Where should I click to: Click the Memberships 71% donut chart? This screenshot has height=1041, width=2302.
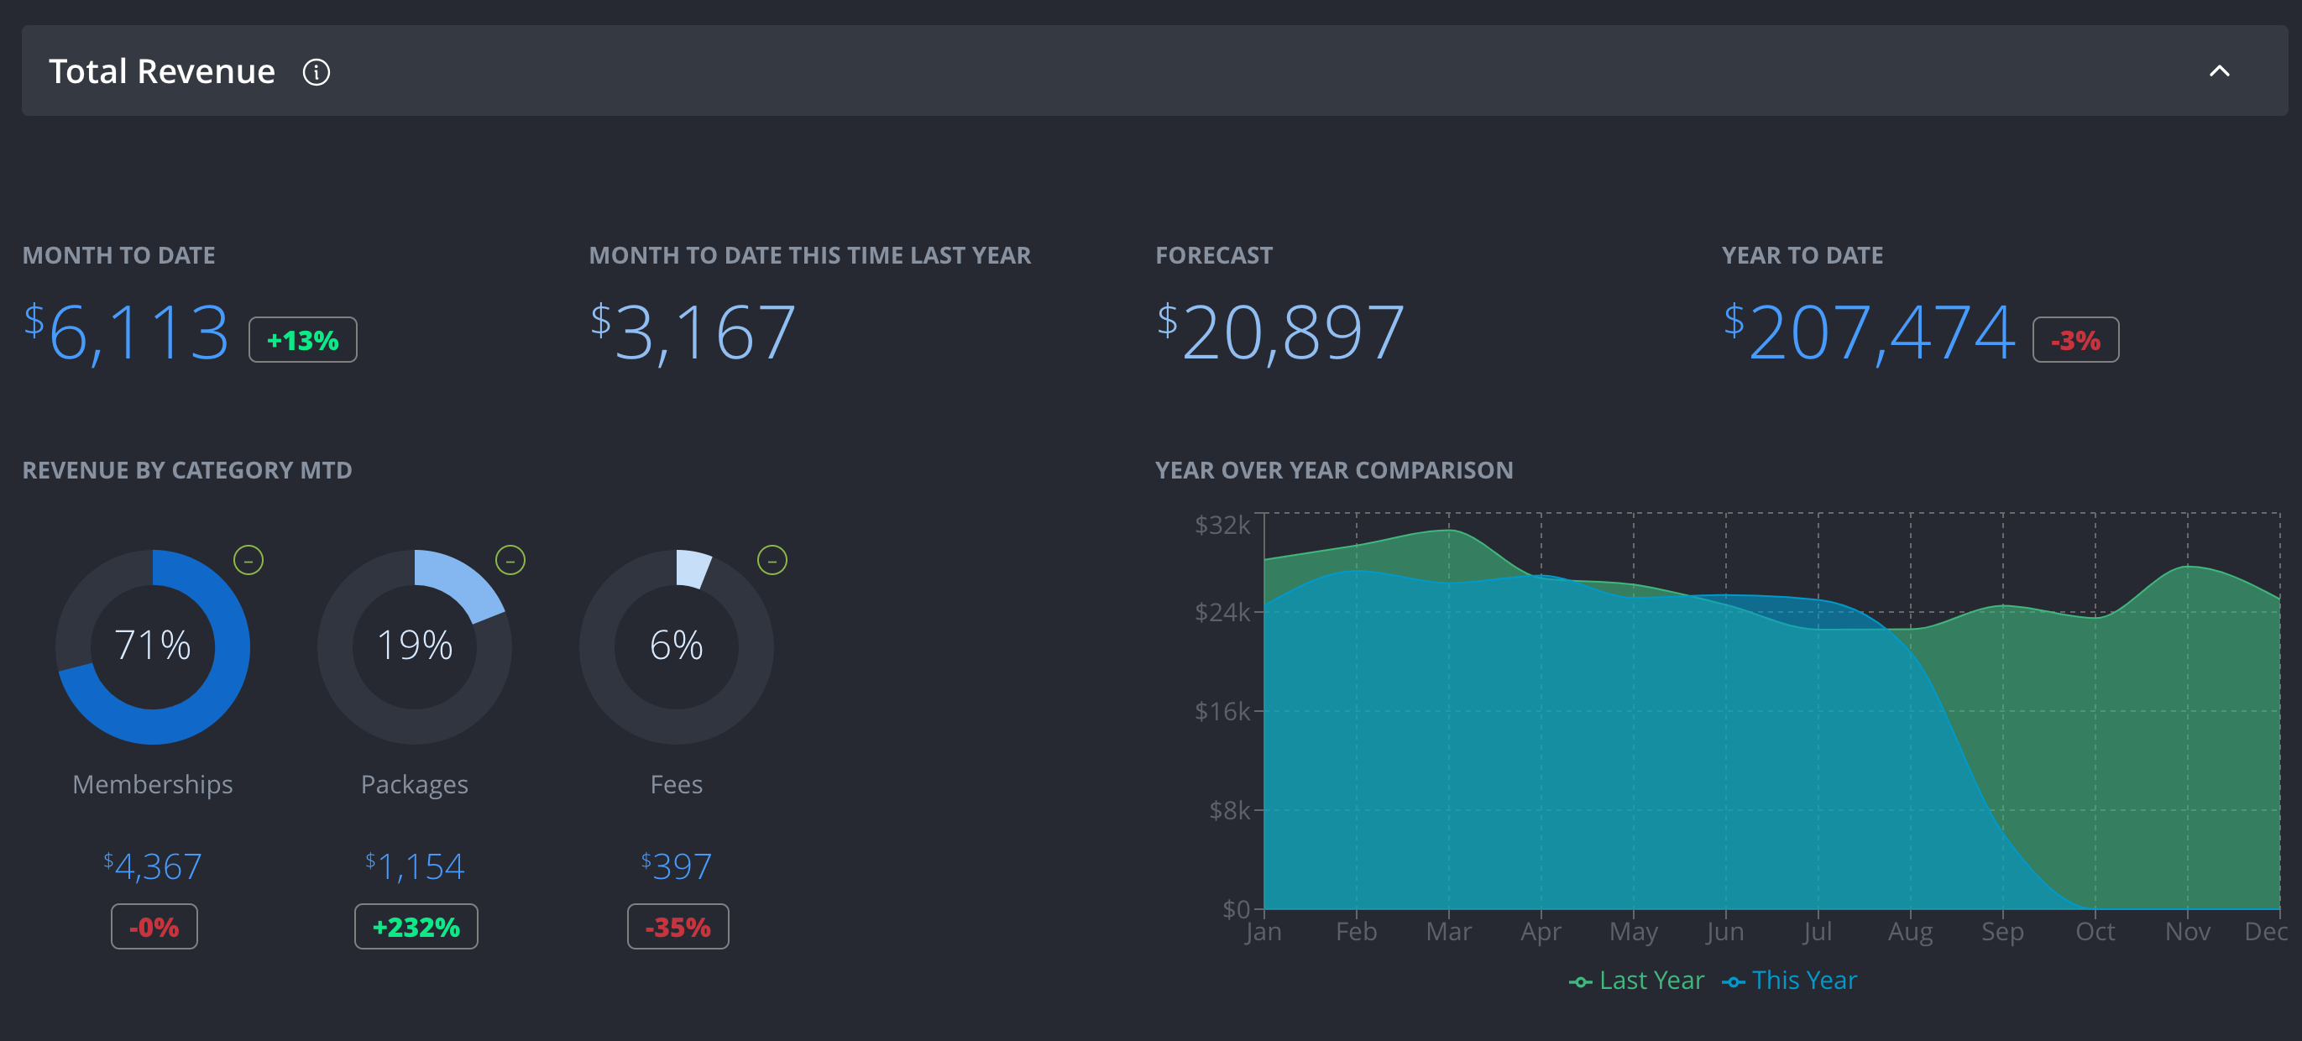pos(153,647)
